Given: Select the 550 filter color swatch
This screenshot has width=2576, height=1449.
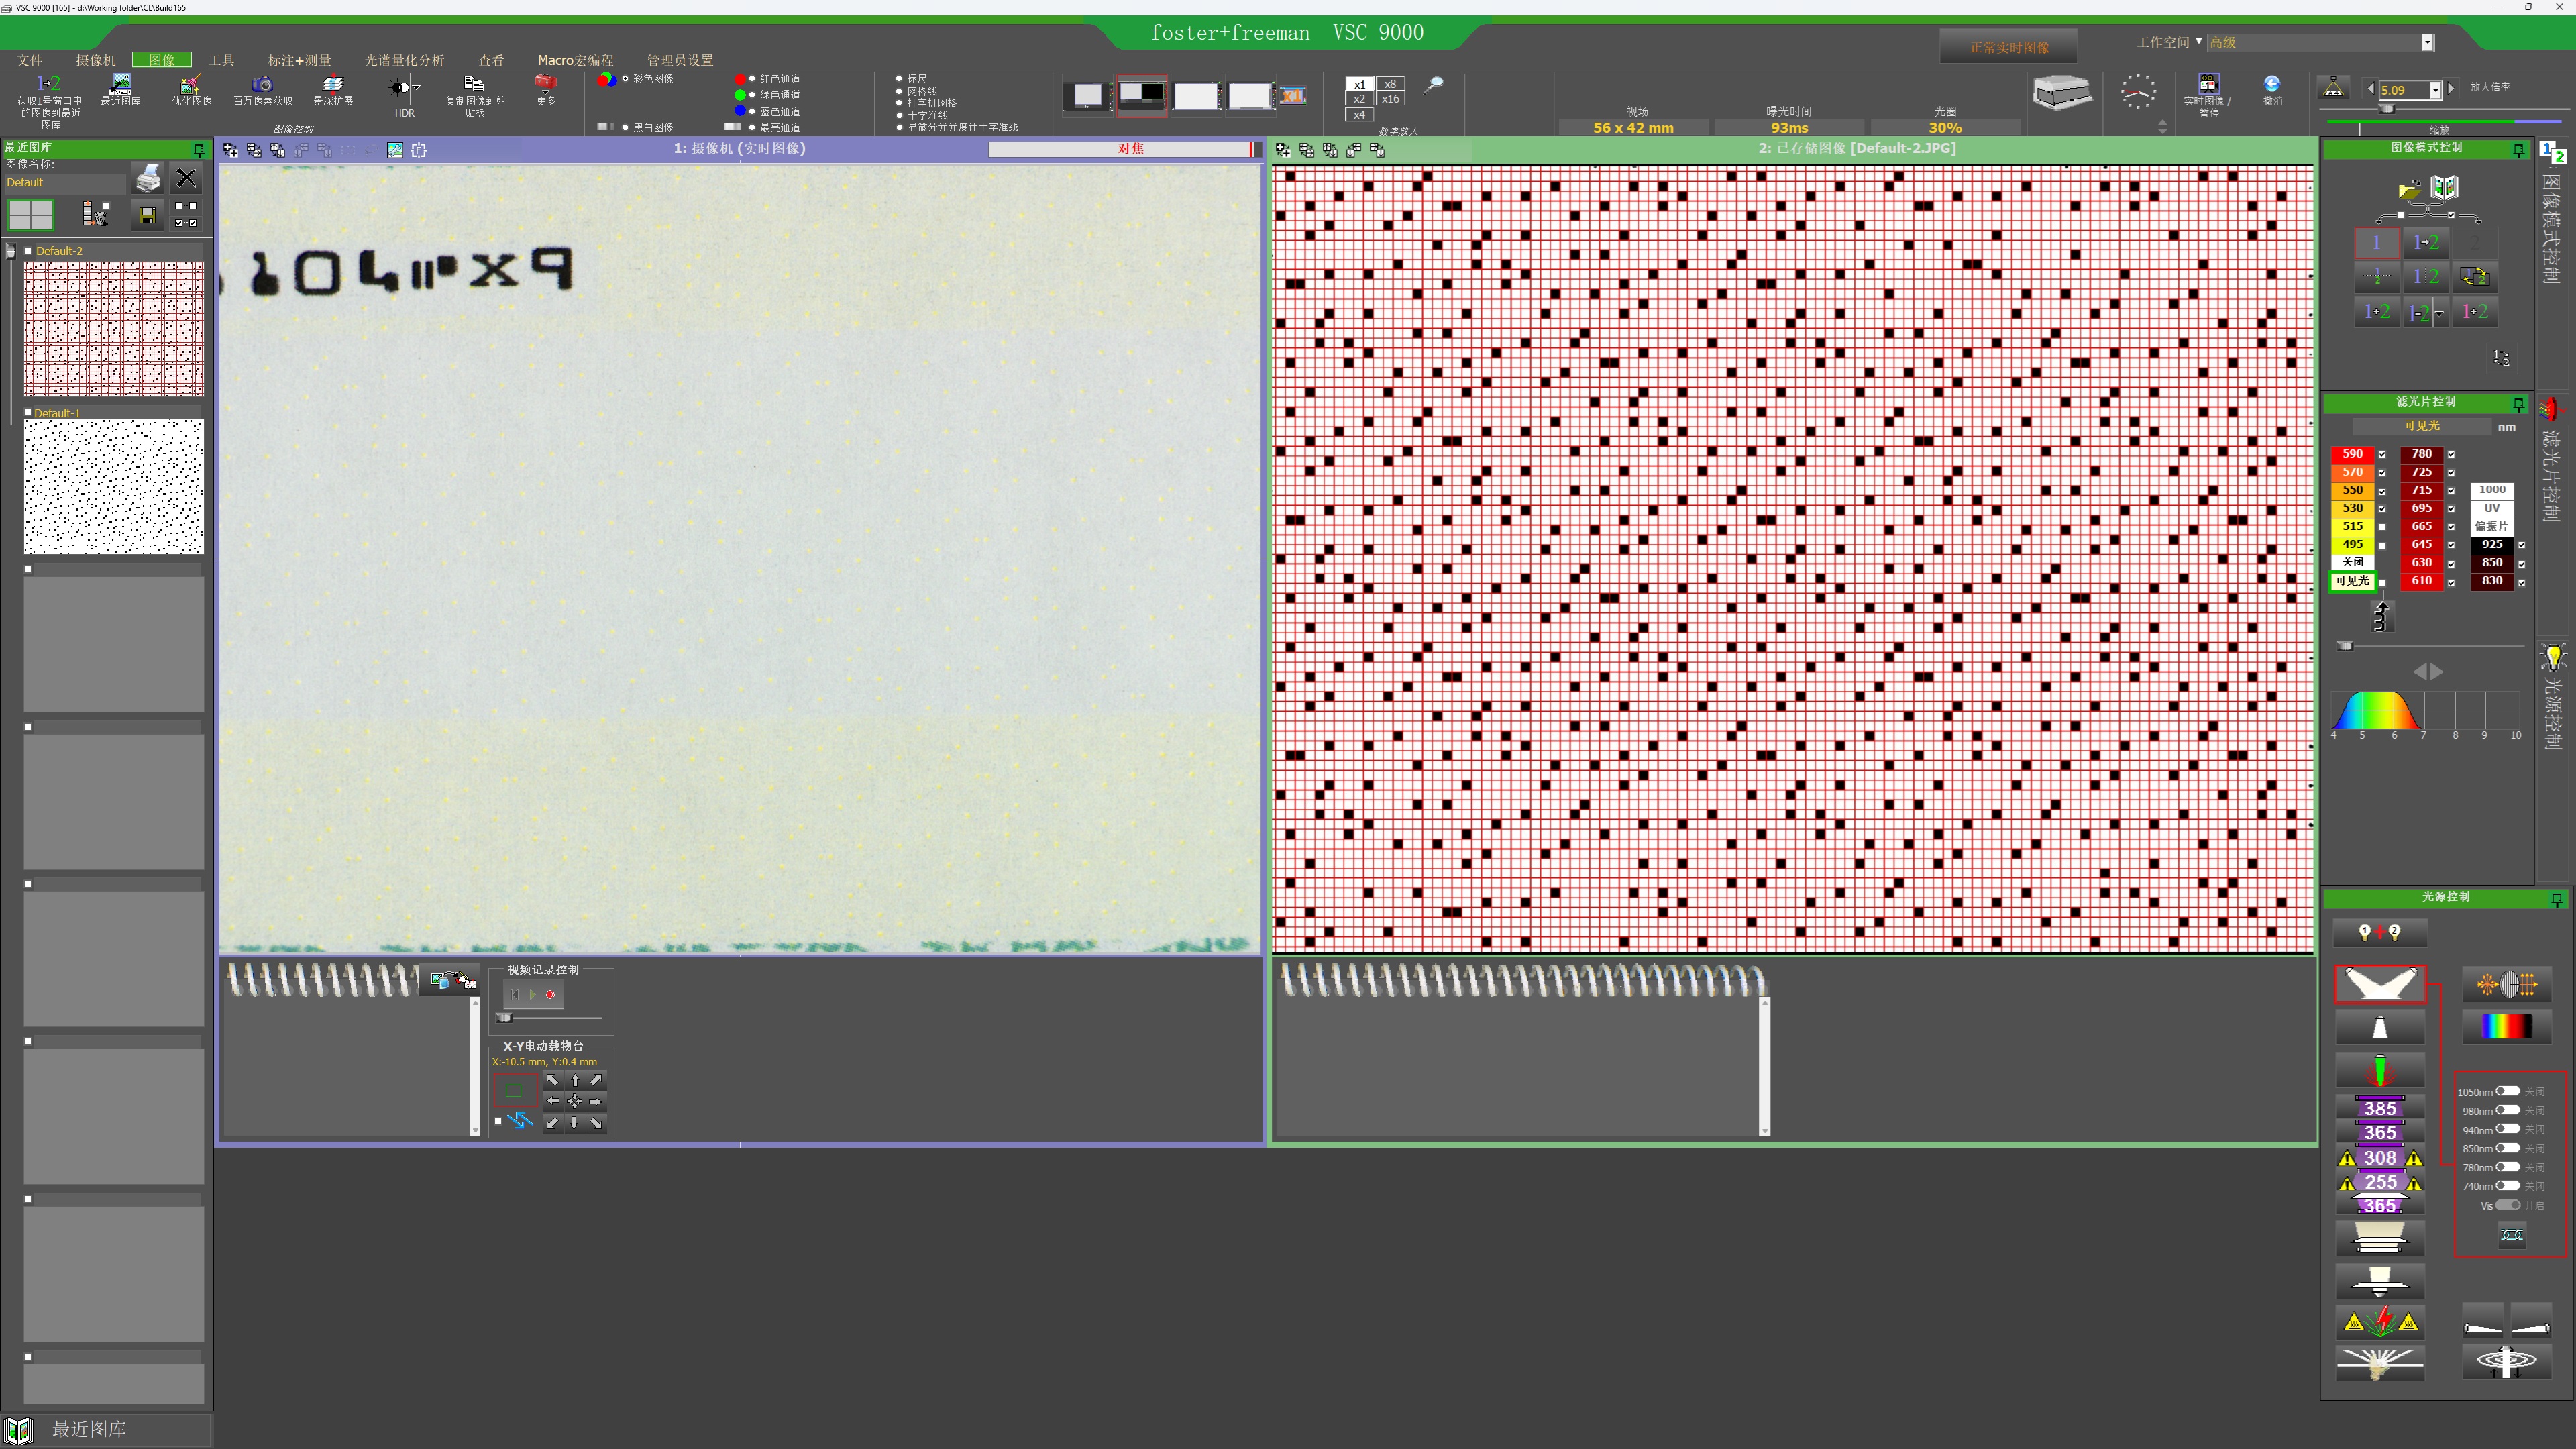Looking at the screenshot, I should 2352,490.
